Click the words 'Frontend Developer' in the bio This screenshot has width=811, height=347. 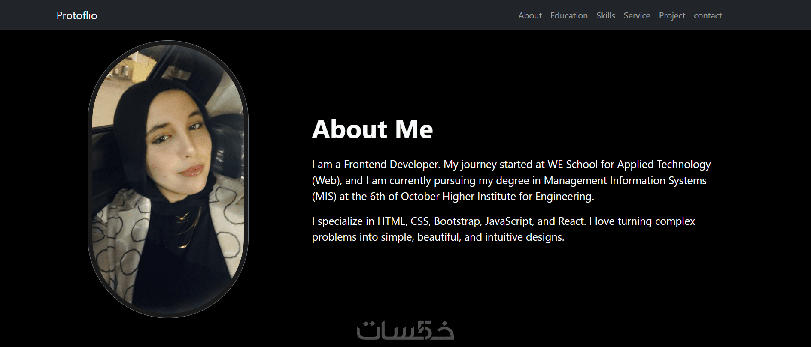392,165
